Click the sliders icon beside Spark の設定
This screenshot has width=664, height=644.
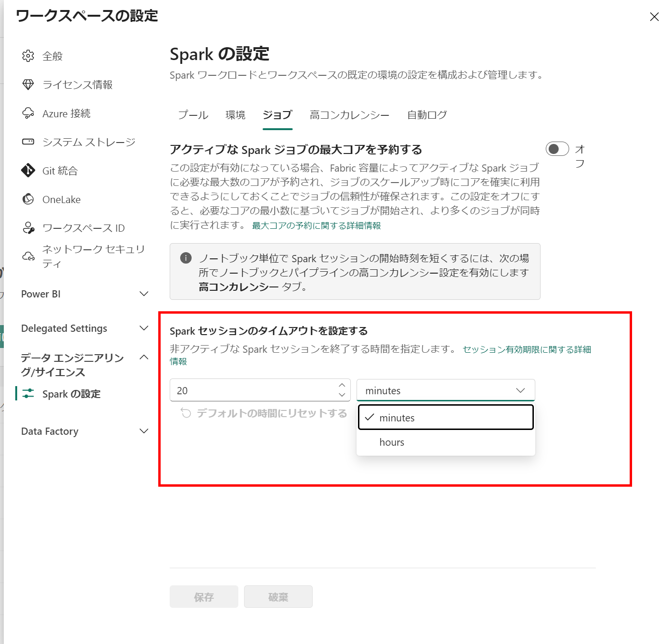click(x=28, y=393)
